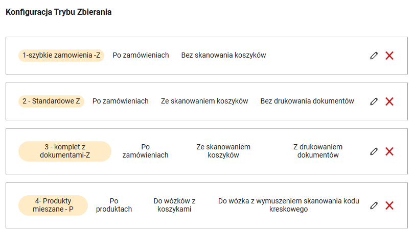Edit the '2 - Standardowe Z' row
414x234 pixels.
(x=374, y=101)
